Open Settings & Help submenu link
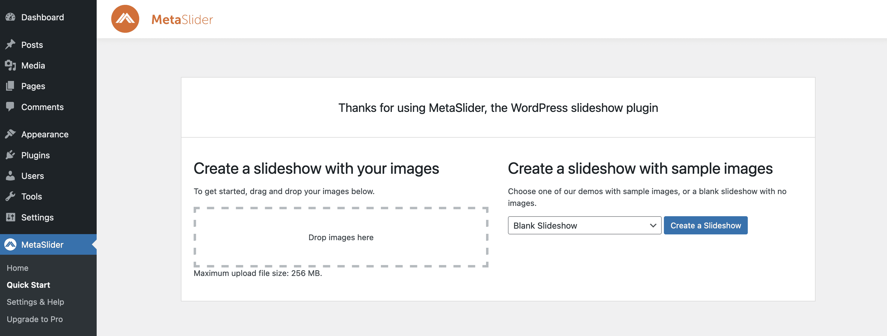 [35, 302]
